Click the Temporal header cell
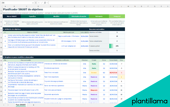This screenshot has height=107, width=170. [x=117, y=16]
